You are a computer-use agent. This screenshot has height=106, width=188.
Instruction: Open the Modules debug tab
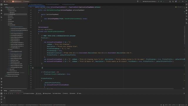(73, 93)
